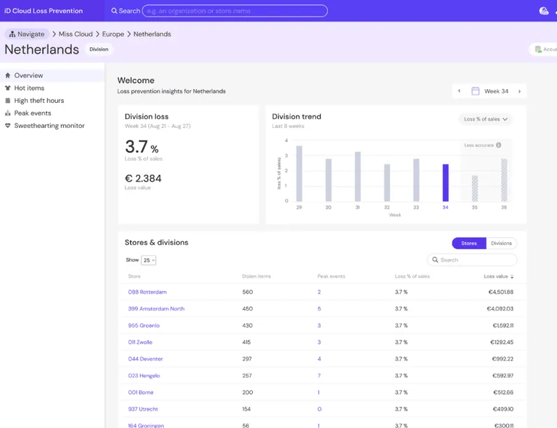
Task: Advance to next week with right chevron
Action: tap(519, 91)
